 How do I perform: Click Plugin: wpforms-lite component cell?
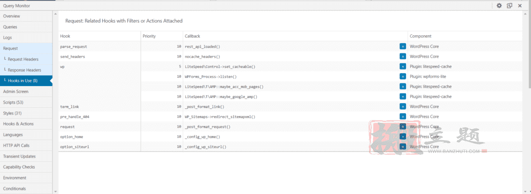(465, 77)
